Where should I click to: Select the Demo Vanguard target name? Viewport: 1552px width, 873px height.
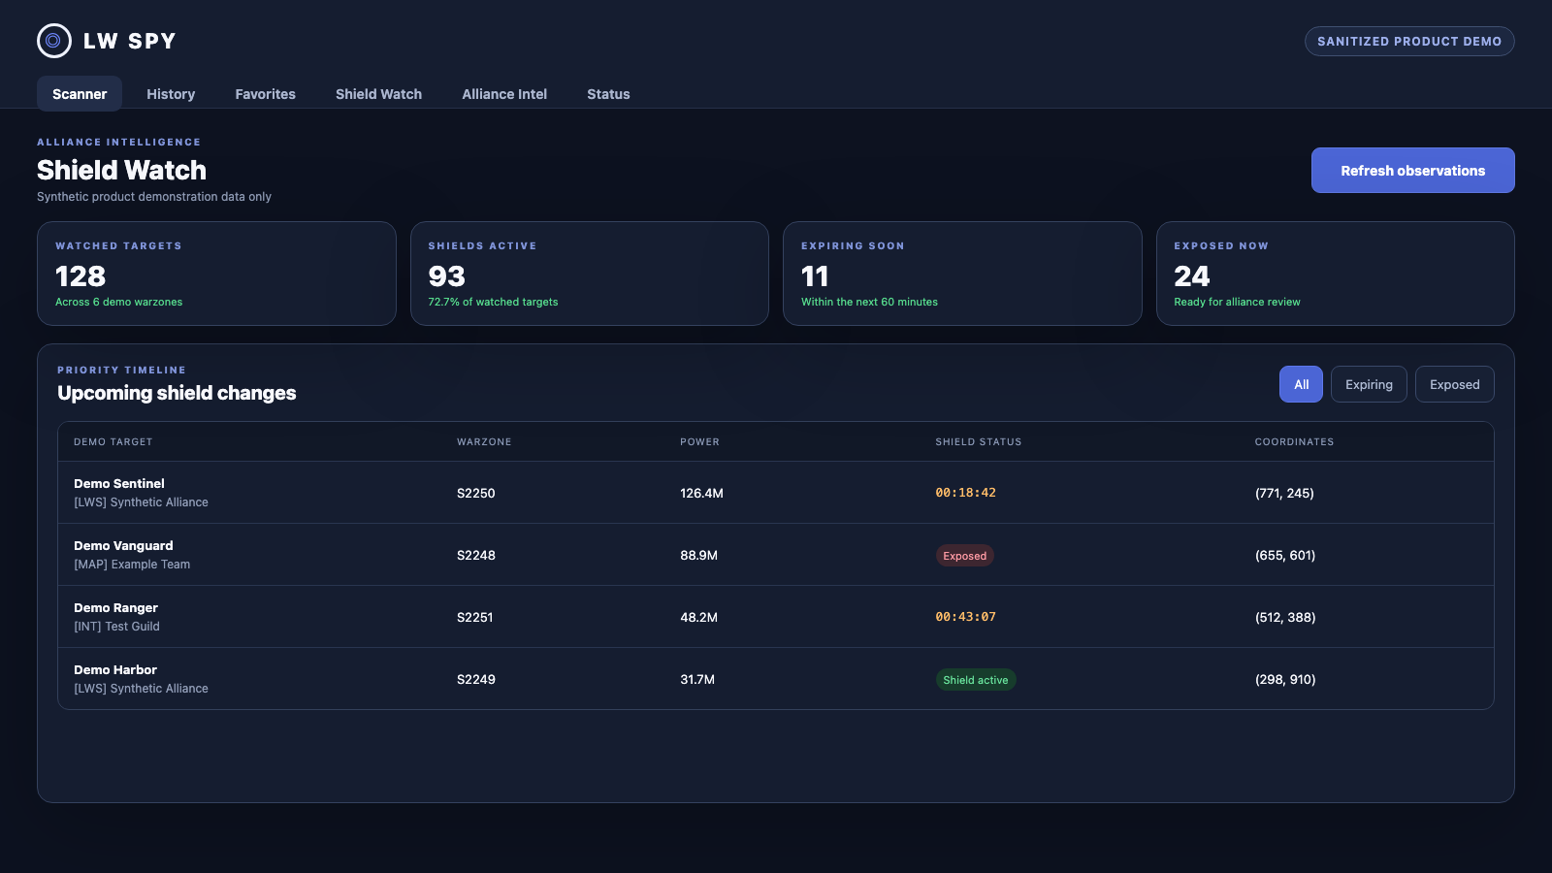coord(123,545)
